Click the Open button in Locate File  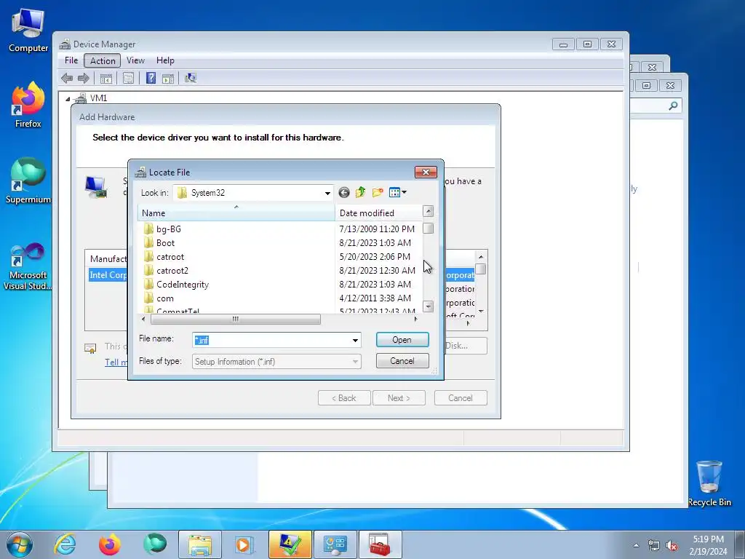point(402,340)
